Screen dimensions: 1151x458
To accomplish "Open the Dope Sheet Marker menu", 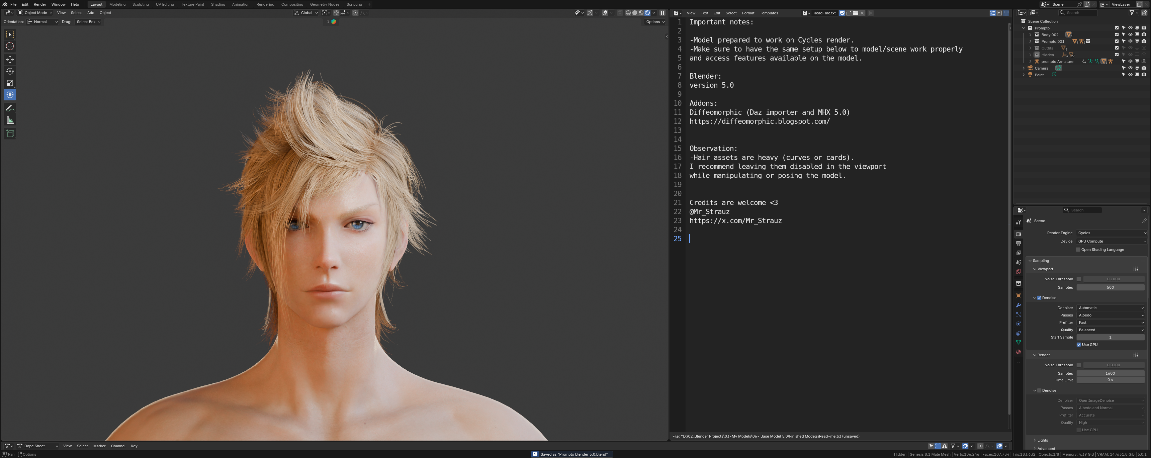I will click(99, 446).
